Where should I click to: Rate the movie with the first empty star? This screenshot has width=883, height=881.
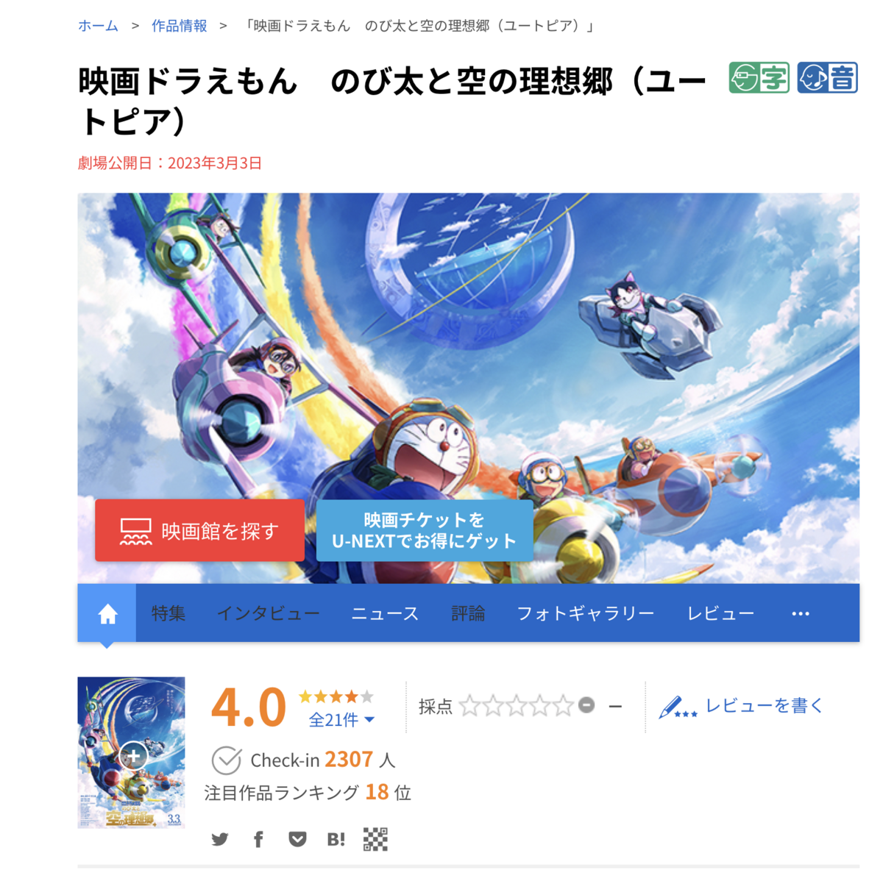point(469,707)
